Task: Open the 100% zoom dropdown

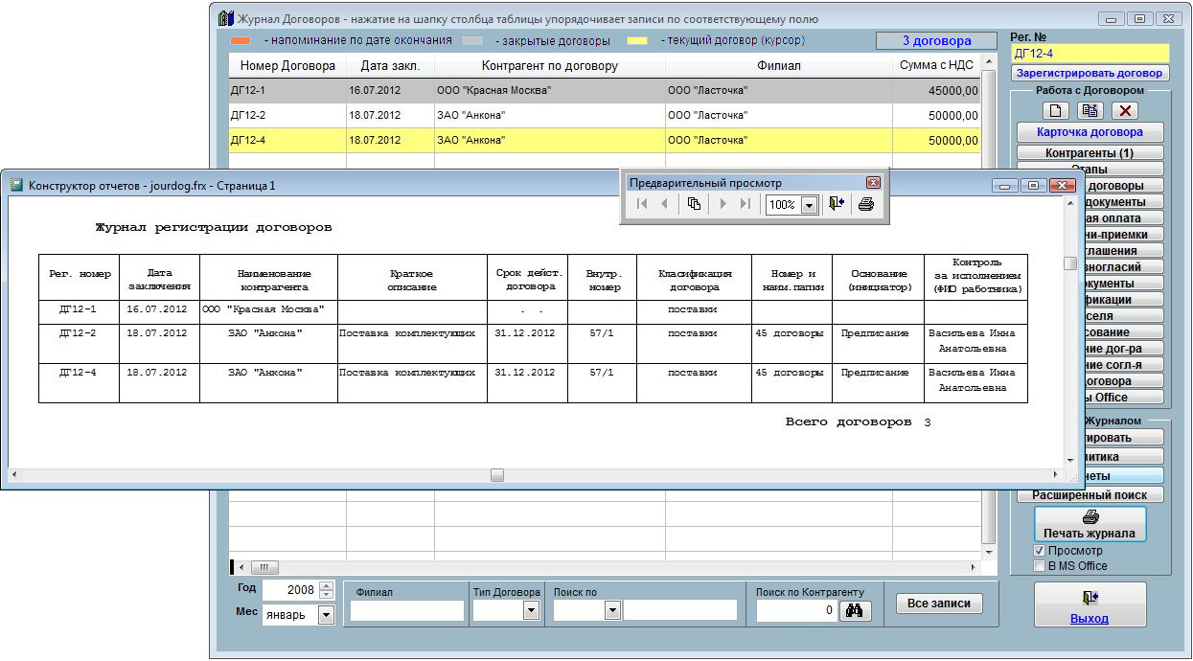Action: (808, 205)
